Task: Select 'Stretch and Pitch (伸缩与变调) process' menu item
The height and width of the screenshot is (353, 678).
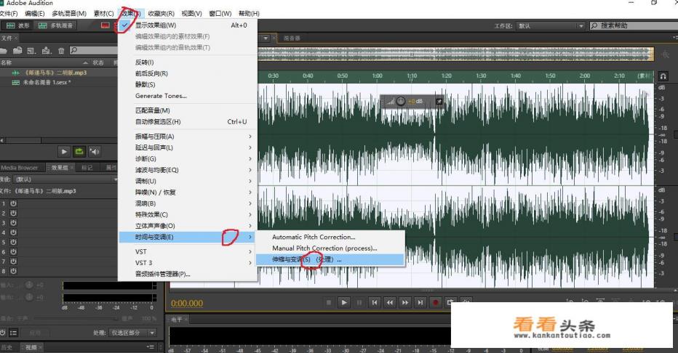Action: 306,259
